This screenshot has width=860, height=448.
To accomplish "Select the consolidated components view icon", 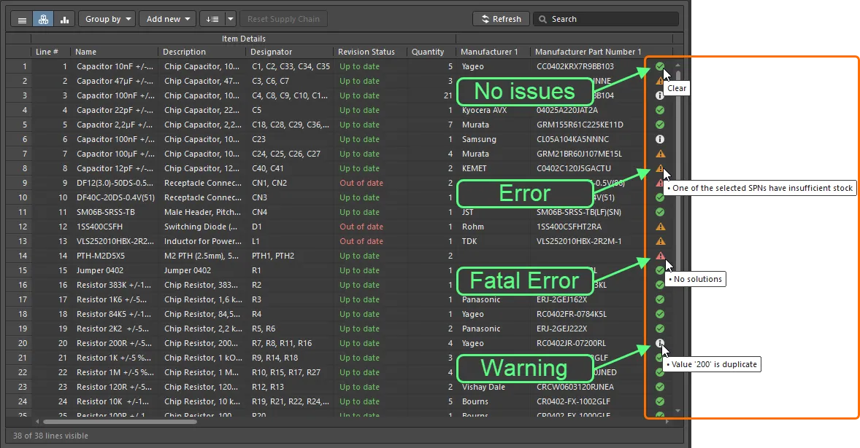I will click(x=43, y=20).
